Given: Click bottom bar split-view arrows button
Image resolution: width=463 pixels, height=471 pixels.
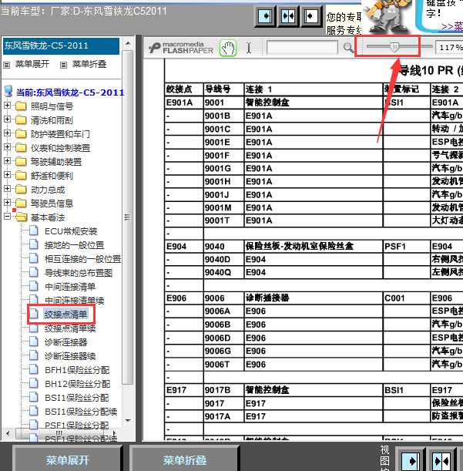Looking at the screenshot, I should [441, 459].
